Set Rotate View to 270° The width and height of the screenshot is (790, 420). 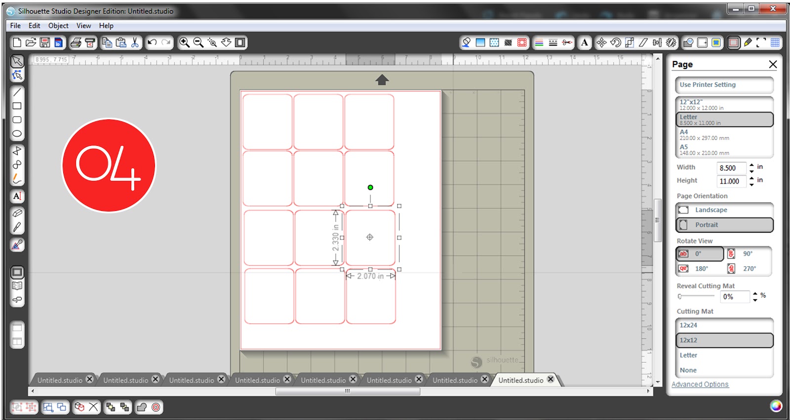point(748,269)
